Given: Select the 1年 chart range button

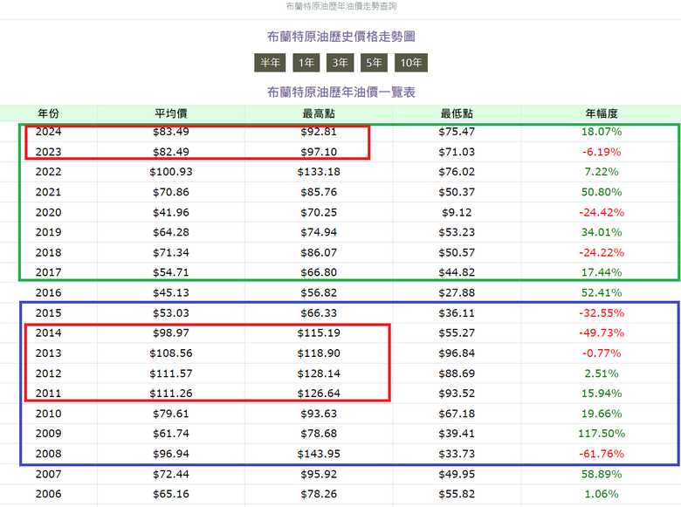Looking at the screenshot, I should click(306, 63).
